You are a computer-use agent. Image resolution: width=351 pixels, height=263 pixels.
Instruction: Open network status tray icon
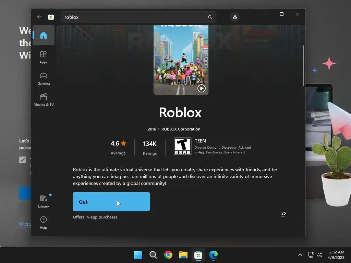point(311,255)
